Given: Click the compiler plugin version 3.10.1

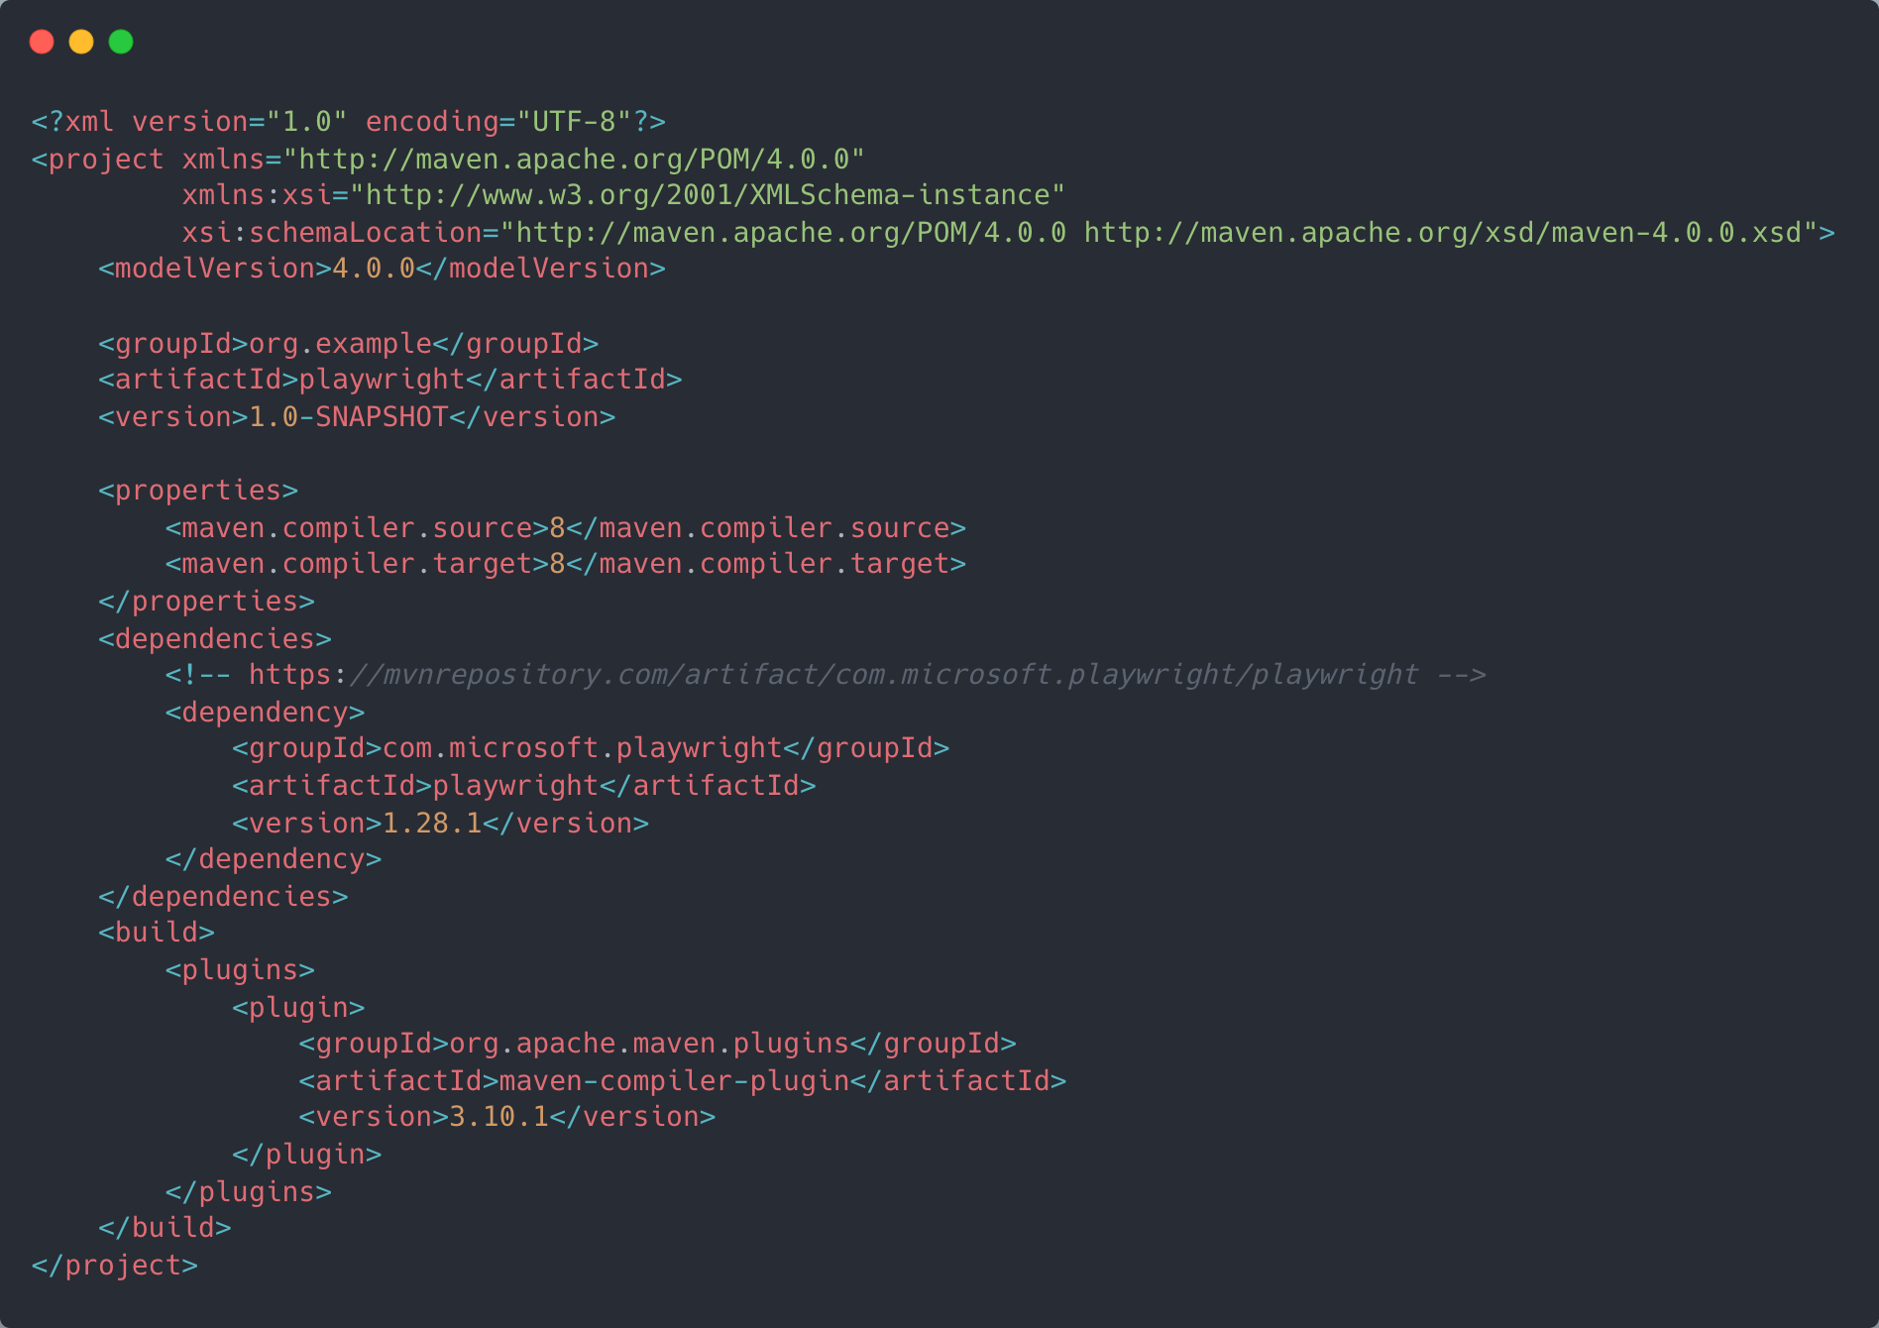Looking at the screenshot, I should pos(498,1117).
